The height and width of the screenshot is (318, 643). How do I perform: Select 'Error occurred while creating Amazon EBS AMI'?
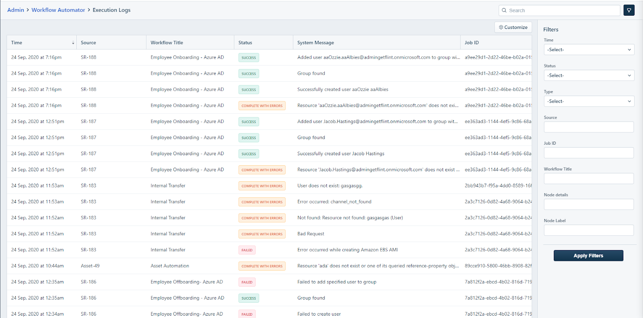348,250
